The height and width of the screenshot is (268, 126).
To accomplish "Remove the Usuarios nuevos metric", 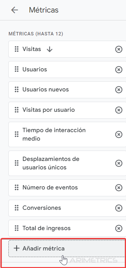I will tap(119, 90).
